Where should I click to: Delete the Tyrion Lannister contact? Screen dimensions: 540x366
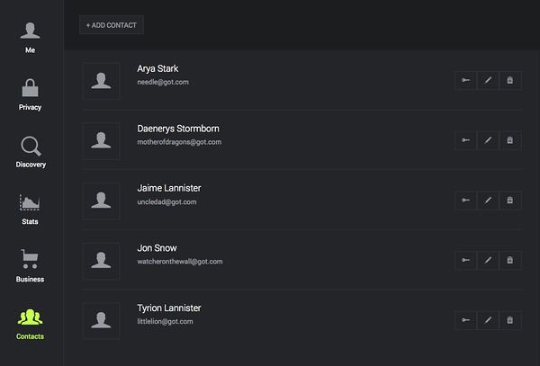click(510, 320)
